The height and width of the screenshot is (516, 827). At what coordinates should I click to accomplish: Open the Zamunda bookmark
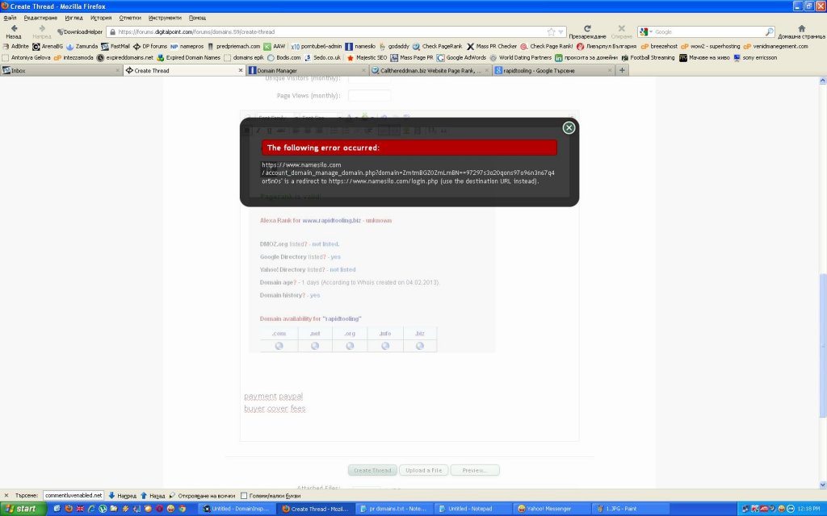pyautogui.click(x=82, y=46)
